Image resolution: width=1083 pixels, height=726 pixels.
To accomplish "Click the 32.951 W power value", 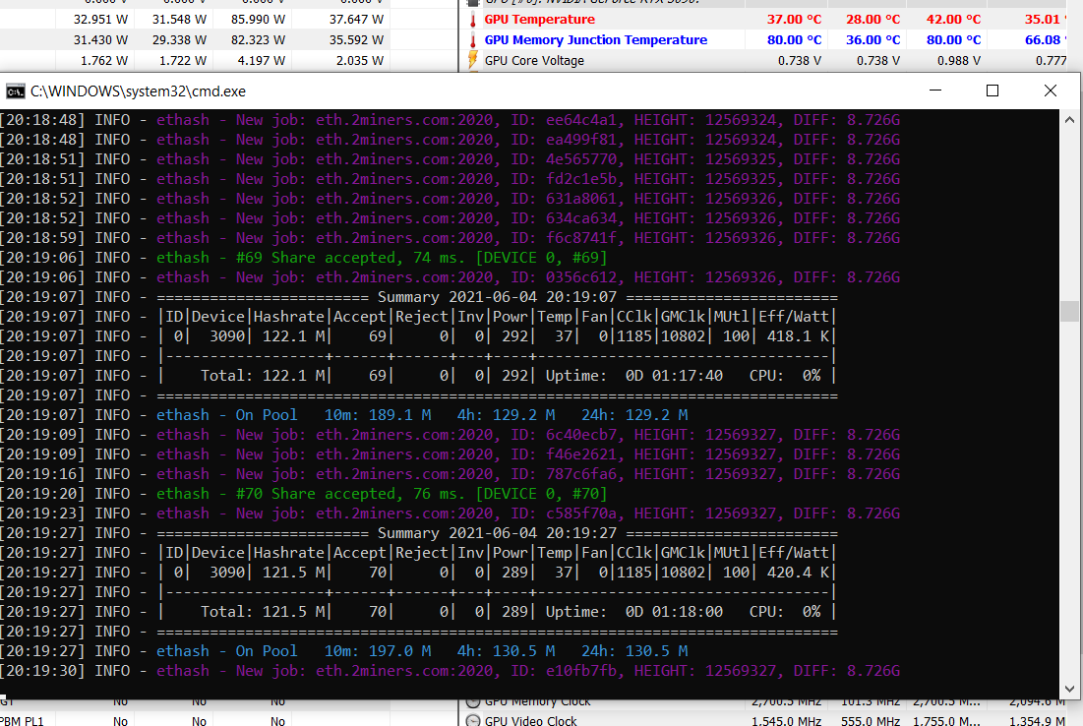I will (x=101, y=20).
